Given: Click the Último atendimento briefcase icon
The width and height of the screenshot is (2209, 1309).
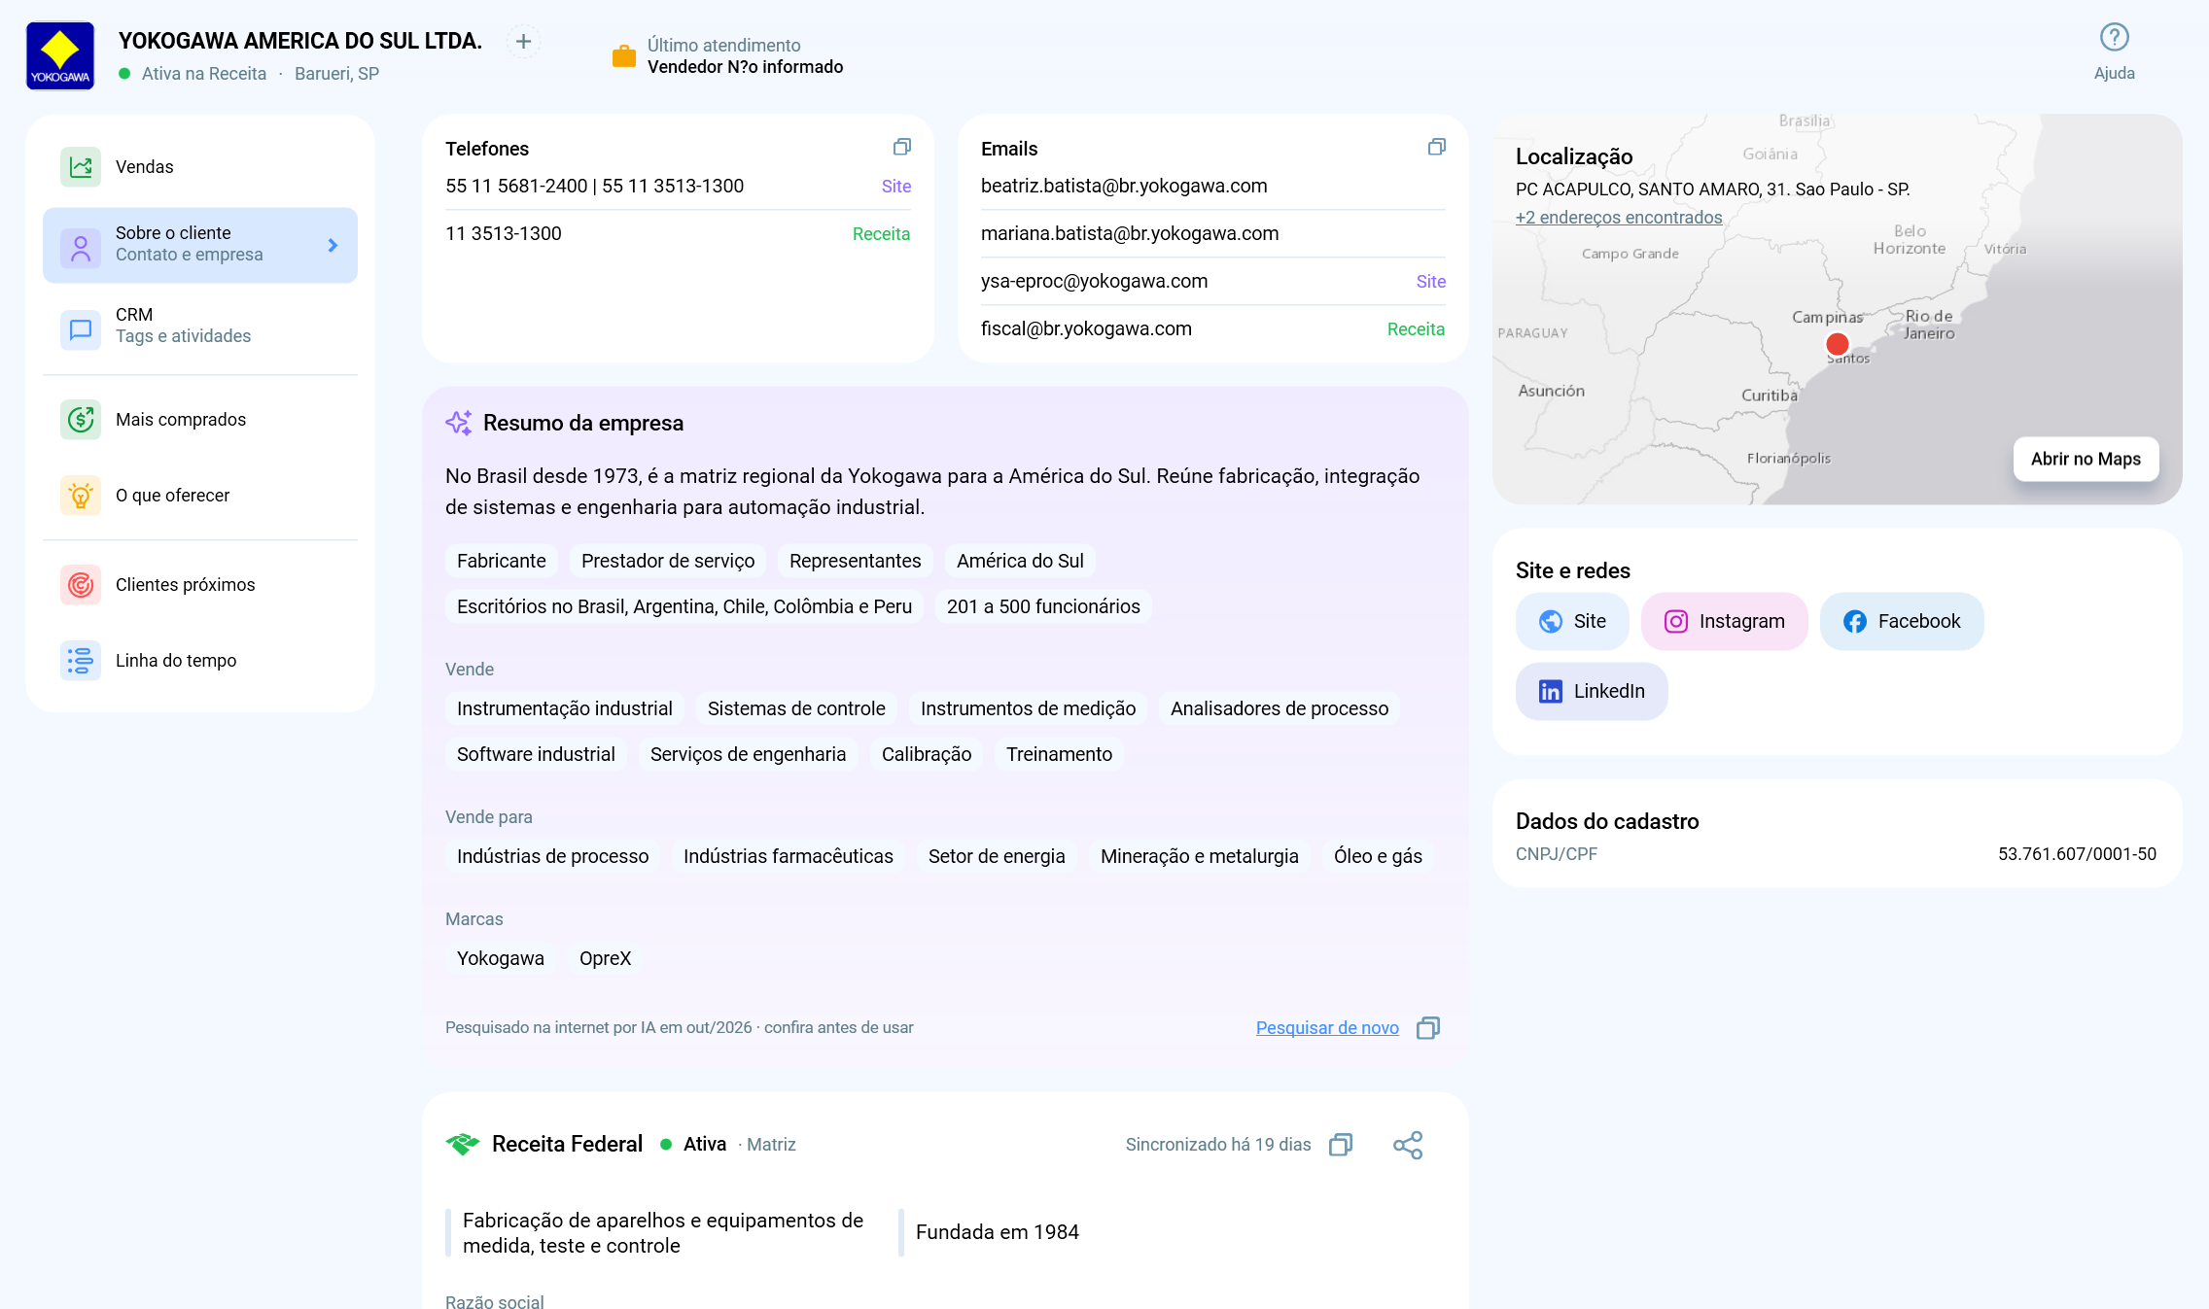Looking at the screenshot, I should pyautogui.click(x=624, y=56).
